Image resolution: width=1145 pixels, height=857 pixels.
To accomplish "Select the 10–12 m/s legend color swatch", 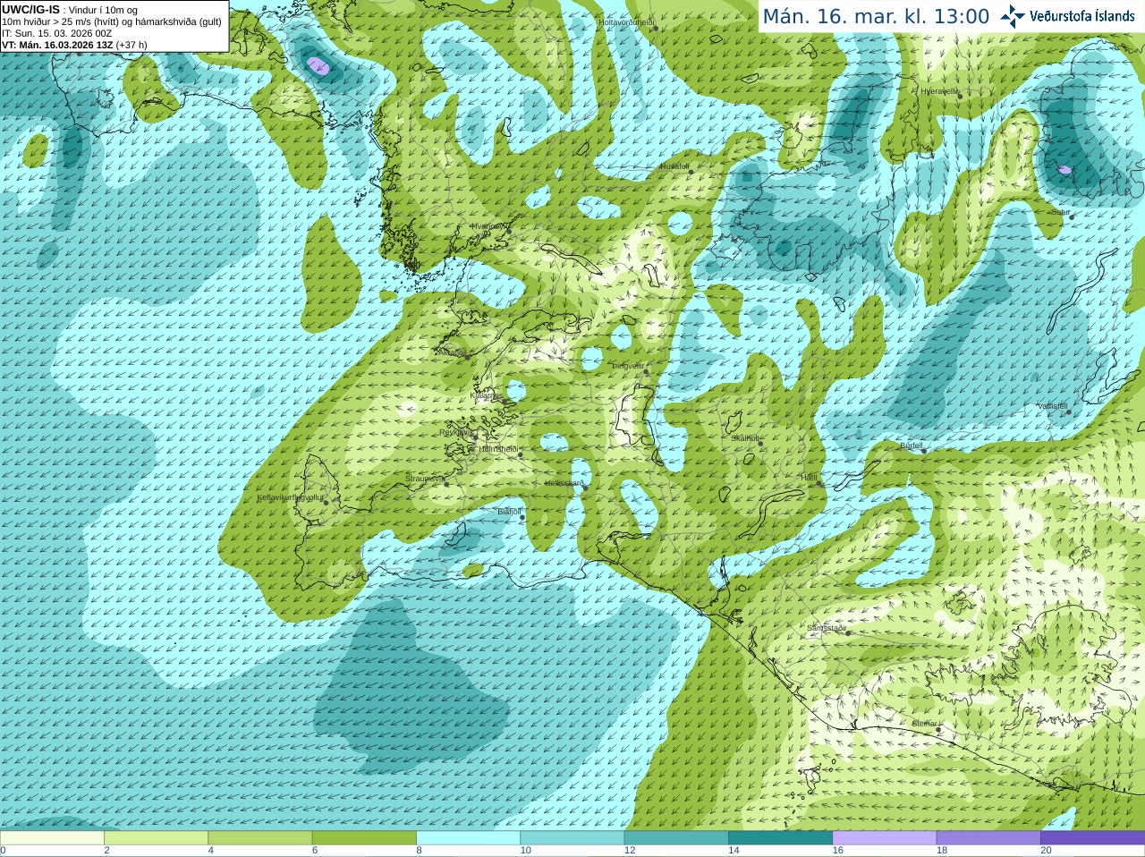I will click(572, 838).
